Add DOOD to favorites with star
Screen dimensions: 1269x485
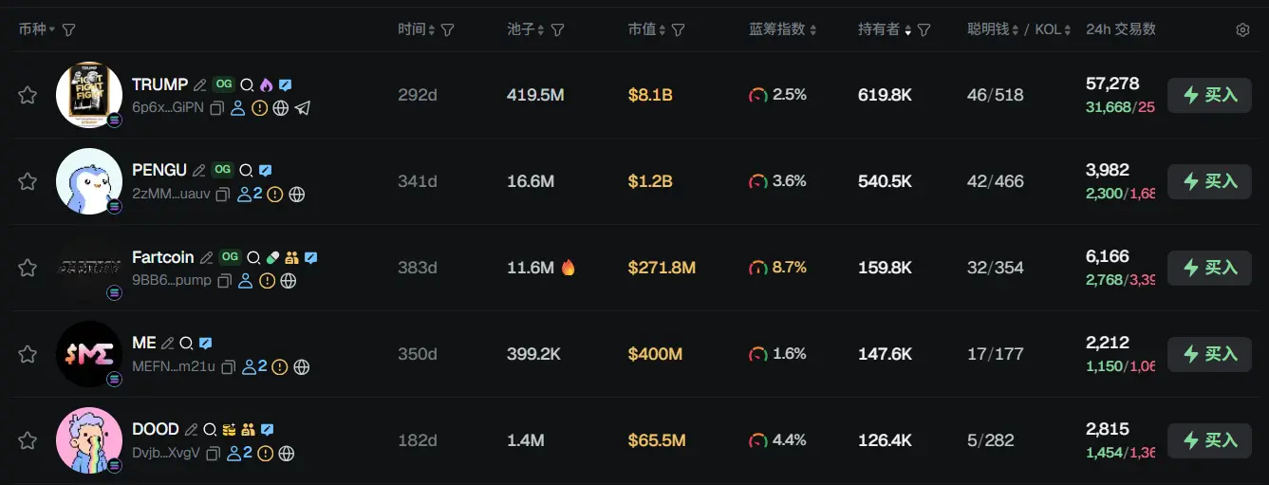28,440
